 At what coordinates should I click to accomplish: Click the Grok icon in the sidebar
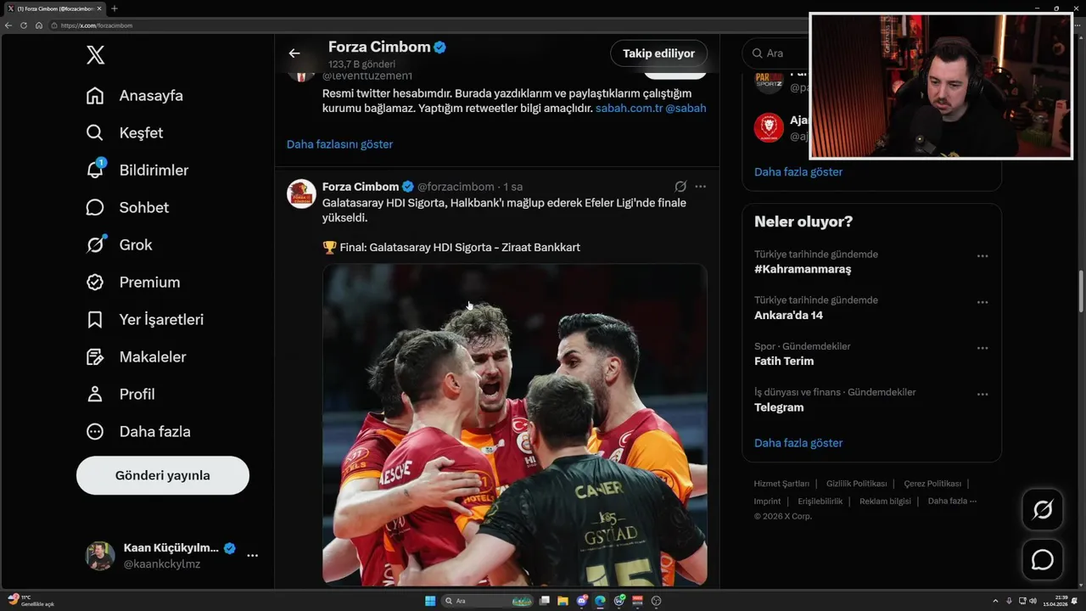coord(95,245)
